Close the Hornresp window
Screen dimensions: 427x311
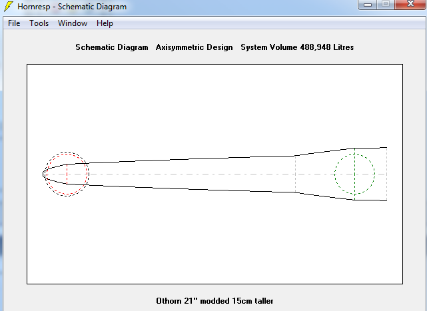pos(410,5)
